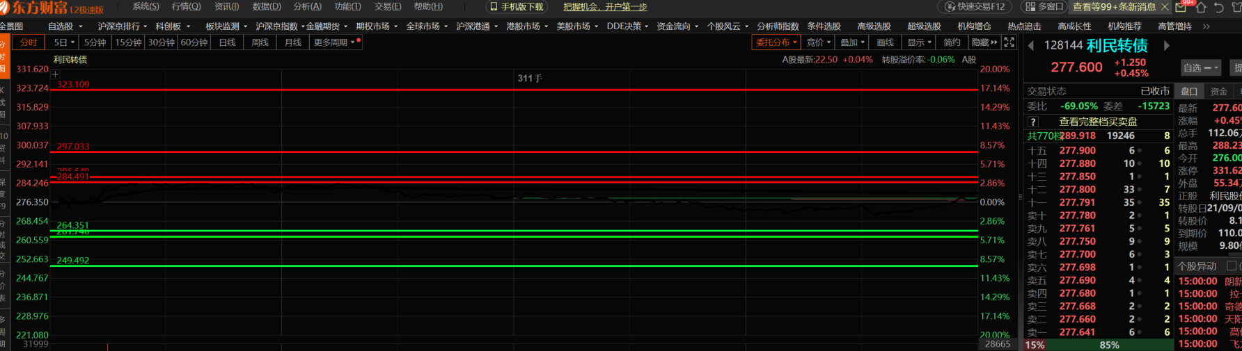Image resolution: width=1242 pixels, height=351 pixels.
Task: Open the 分析(A) menu
Action: coord(308,6)
